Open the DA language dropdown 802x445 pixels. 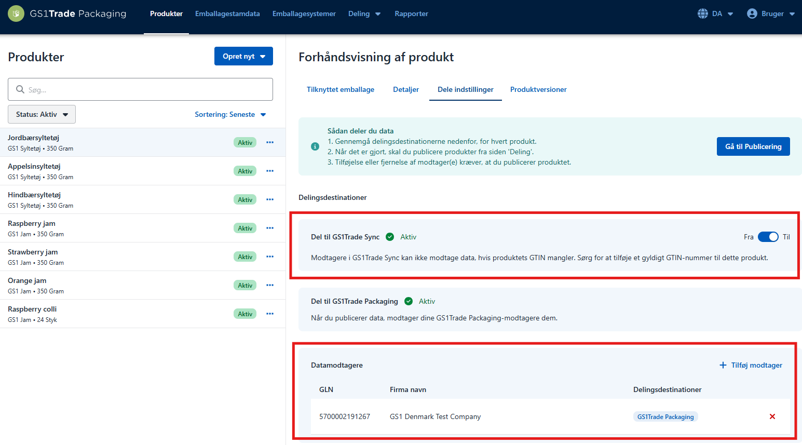tap(723, 14)
